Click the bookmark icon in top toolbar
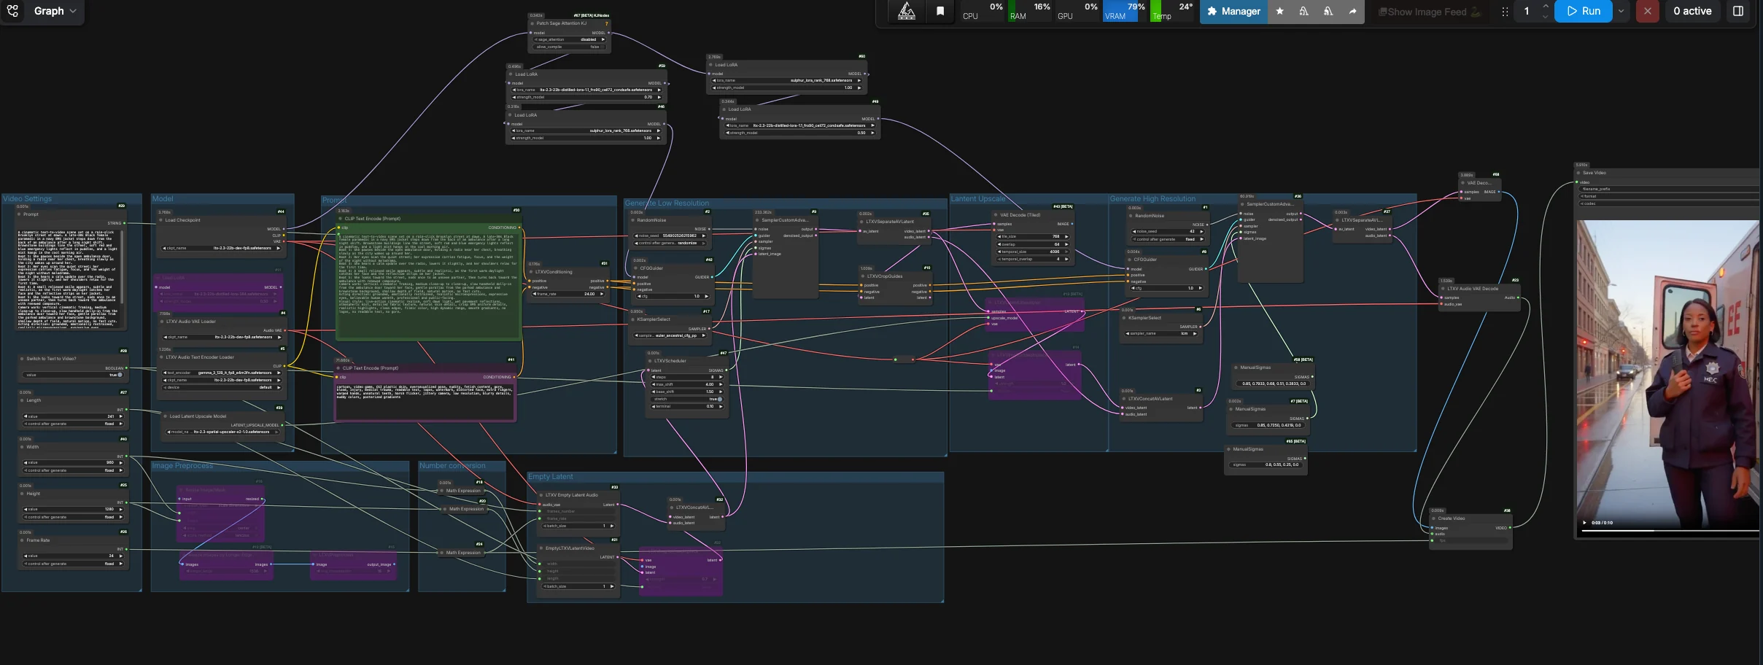The width and height of the screenshot is (1763, 665). 940,11
